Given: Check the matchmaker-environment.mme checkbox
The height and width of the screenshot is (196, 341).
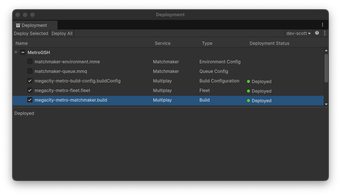Looking at the screenshot, I should point(30,62).
